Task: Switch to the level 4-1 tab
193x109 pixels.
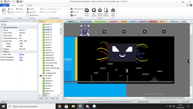Action: coord(133,21)
